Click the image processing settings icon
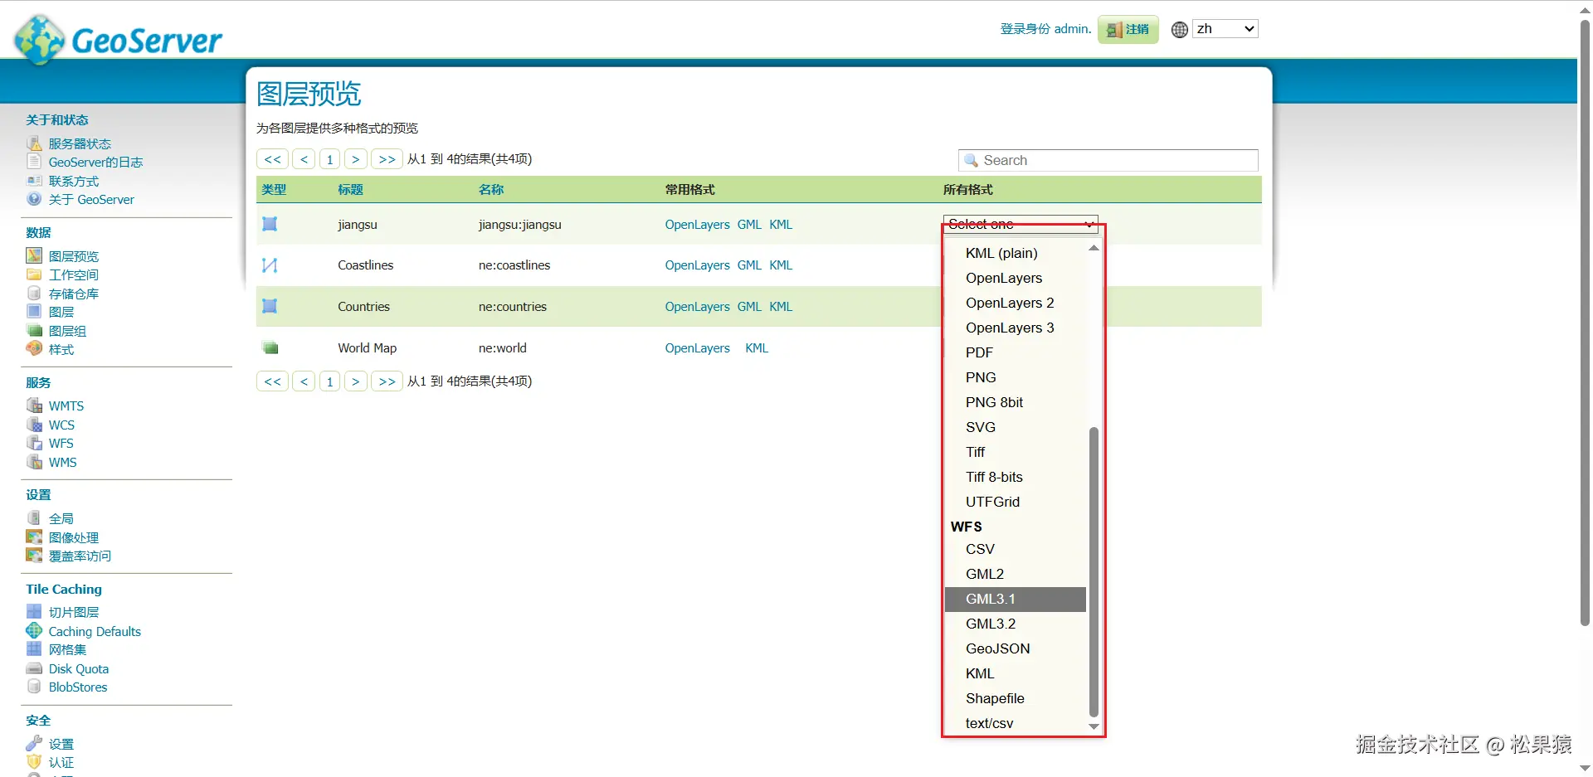This screenshot has width=1593, height=777. 34,537
